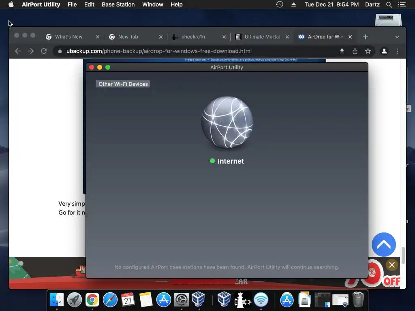Open a new Chrome tab with plus
The height and width of the screenshot is (311, 415).
(366, 37)
